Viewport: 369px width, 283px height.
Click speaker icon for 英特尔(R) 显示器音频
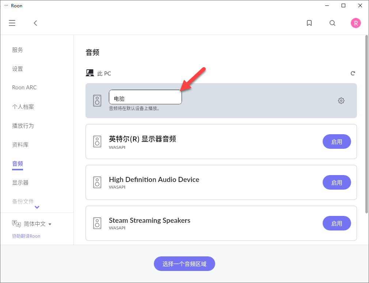(x=97, y=141)
